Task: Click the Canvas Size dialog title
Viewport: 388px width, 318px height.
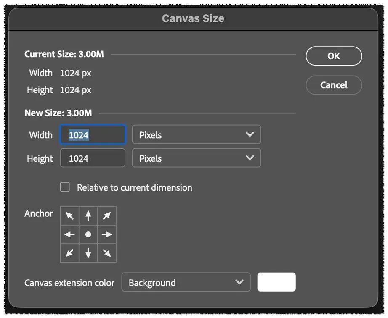Action: click(x=193, y=18)
